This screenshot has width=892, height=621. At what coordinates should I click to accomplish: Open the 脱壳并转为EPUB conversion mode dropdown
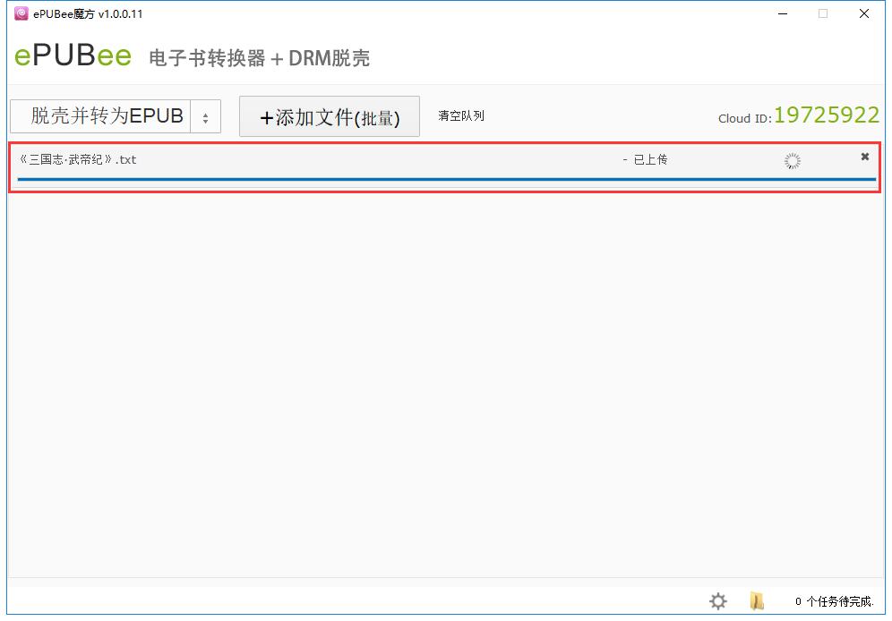pos(107,116)
